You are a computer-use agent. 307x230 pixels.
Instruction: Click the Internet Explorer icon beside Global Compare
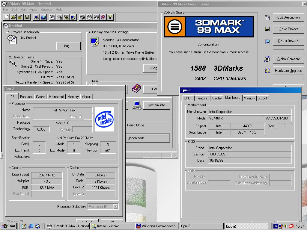[267, 59]
